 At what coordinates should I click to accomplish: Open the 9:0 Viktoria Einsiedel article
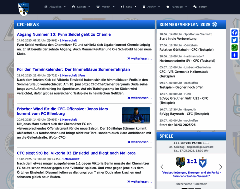tap(76, 153)
